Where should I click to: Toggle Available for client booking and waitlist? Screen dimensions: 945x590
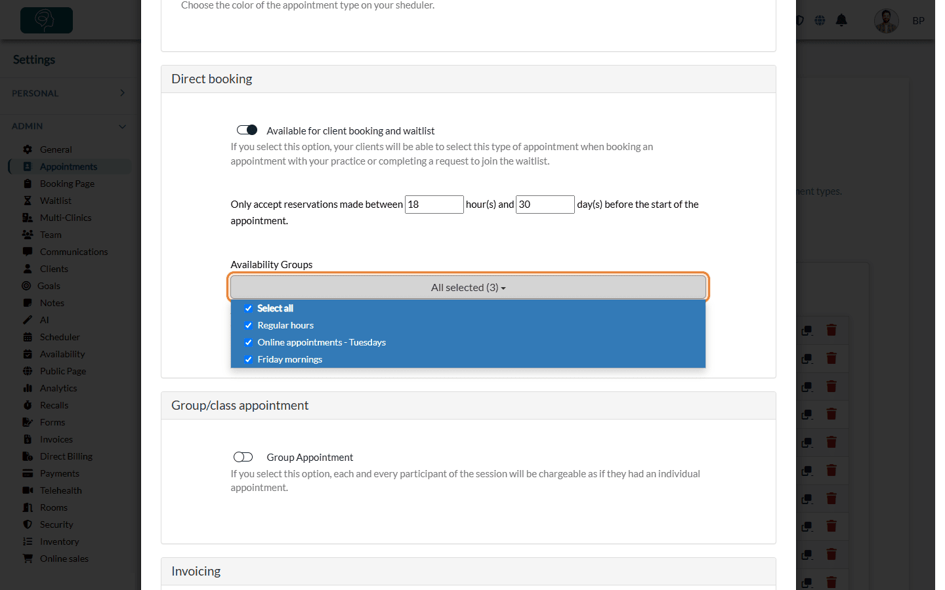click(247, 130)
